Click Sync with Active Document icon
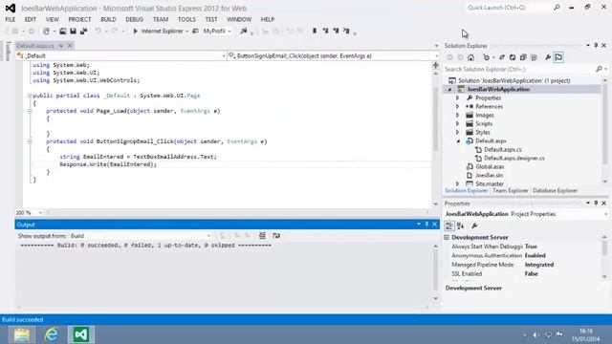612x344 pixels. (x=502, y=57)
